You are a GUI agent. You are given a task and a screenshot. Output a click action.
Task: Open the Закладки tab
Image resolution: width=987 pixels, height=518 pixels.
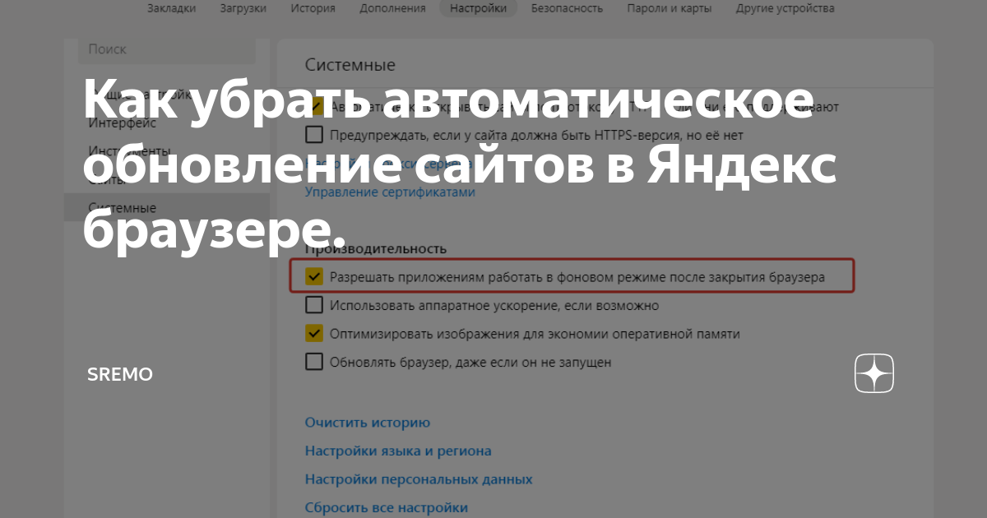[171, 8]
